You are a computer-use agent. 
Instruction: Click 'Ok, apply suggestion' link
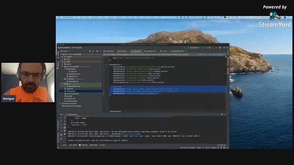[216, 55]
